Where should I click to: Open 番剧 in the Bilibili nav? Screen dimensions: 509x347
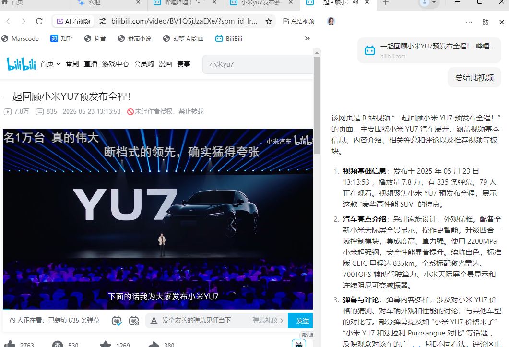(72, 64)
